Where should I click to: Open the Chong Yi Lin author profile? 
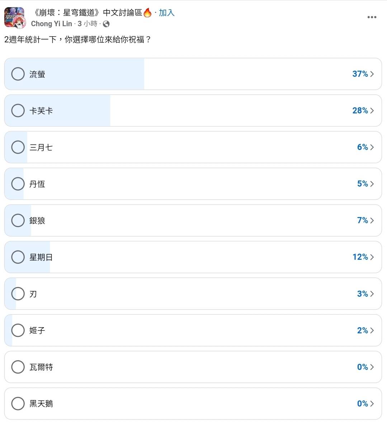pyautogui.click(x=51, y=24)
